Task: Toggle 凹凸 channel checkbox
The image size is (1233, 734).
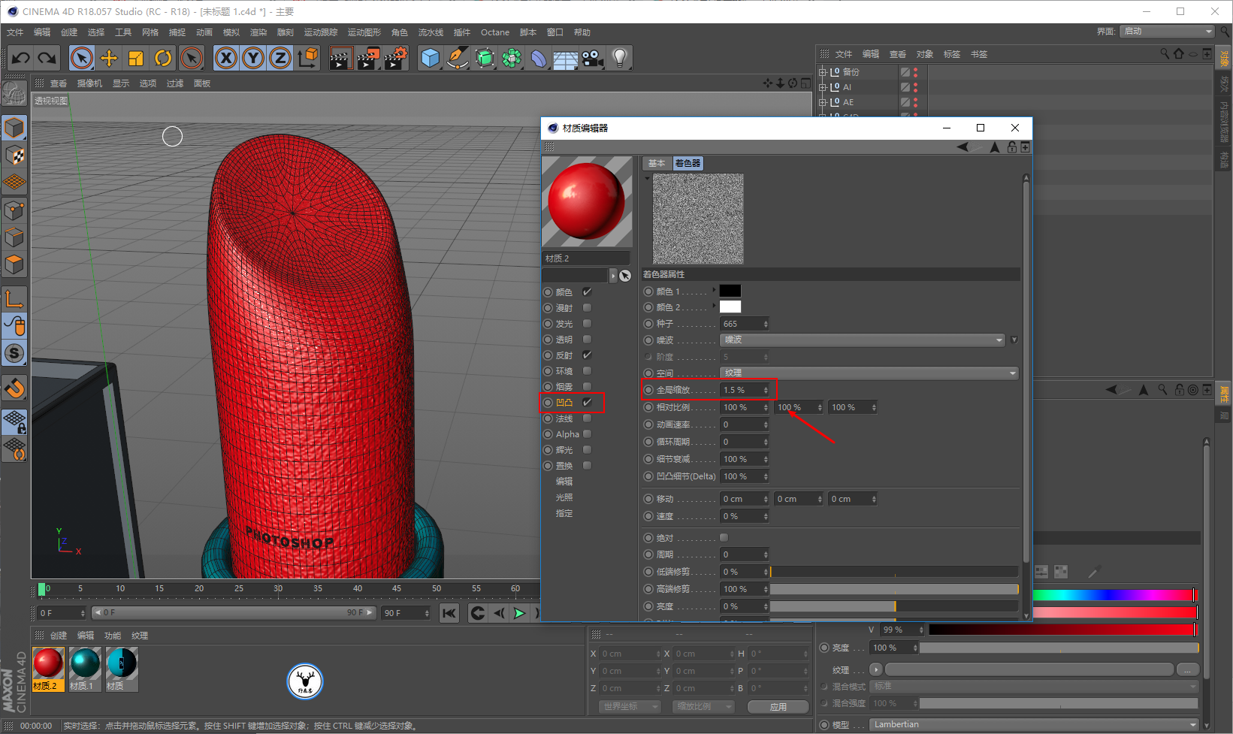Action: tap(587, 403)
